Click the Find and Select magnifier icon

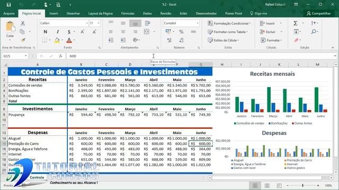click(x=314, y=32)
